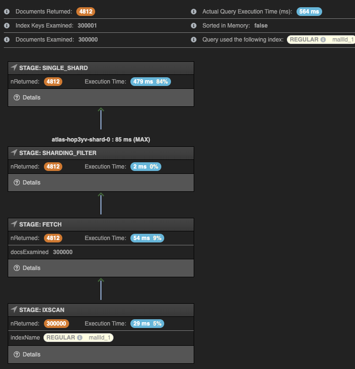Click info icon beside Actual Query Execution Time
This screenshot has width=355, height=369.
pyautogui.click(x=194, y=12)
